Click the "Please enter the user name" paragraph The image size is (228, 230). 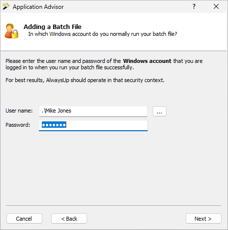point(104,64)
